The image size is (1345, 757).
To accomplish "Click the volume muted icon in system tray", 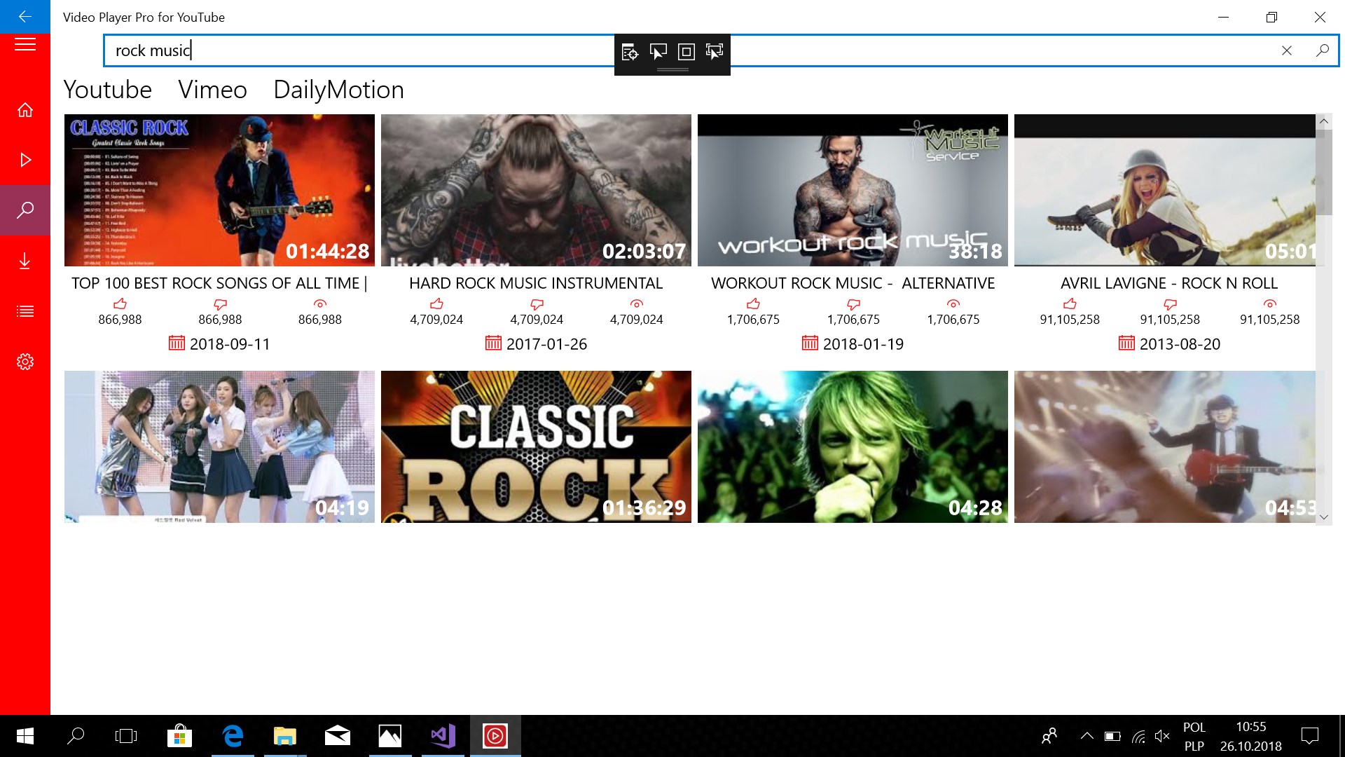I will [1162, 736].
